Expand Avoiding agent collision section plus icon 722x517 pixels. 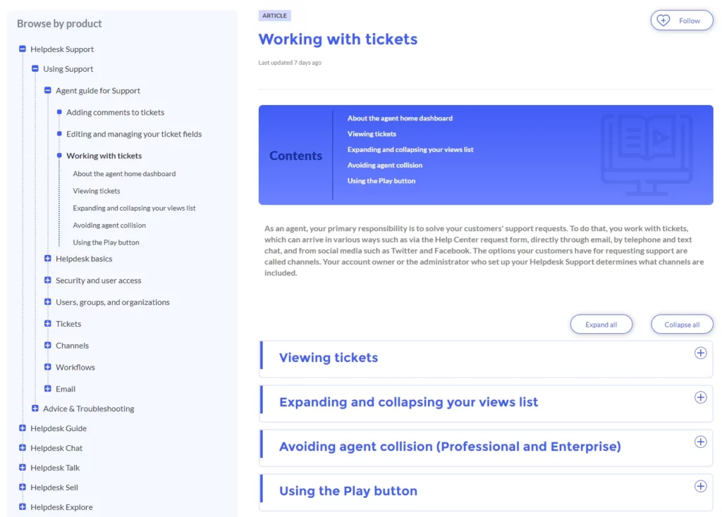pyautogui.click(x=700, y=442)
